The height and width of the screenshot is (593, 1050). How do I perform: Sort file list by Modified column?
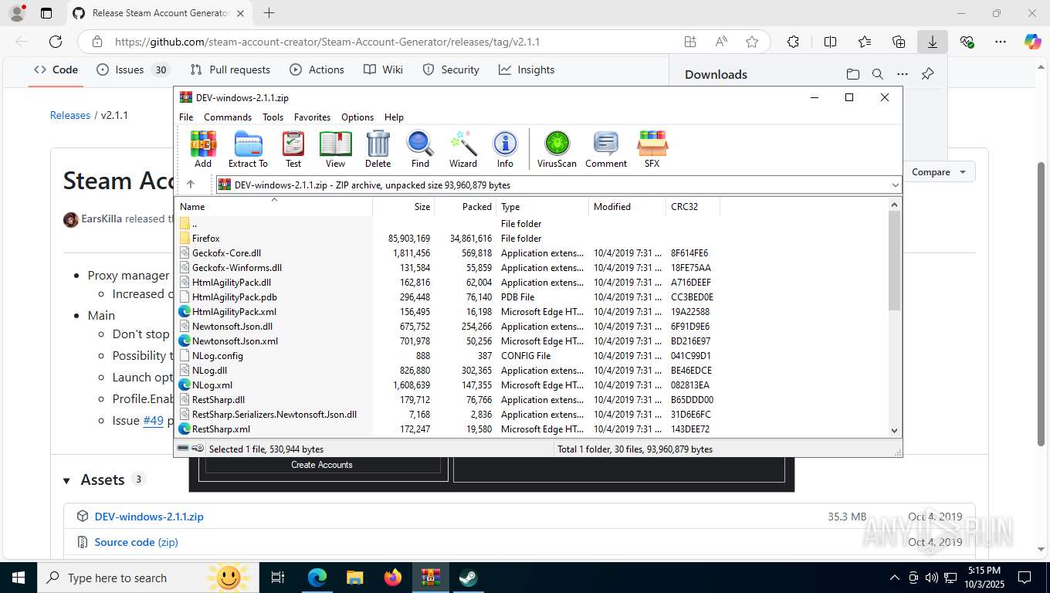pyautogui.click(x=628, y=206)
